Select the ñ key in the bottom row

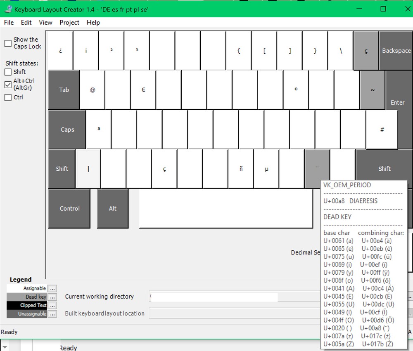241,169
